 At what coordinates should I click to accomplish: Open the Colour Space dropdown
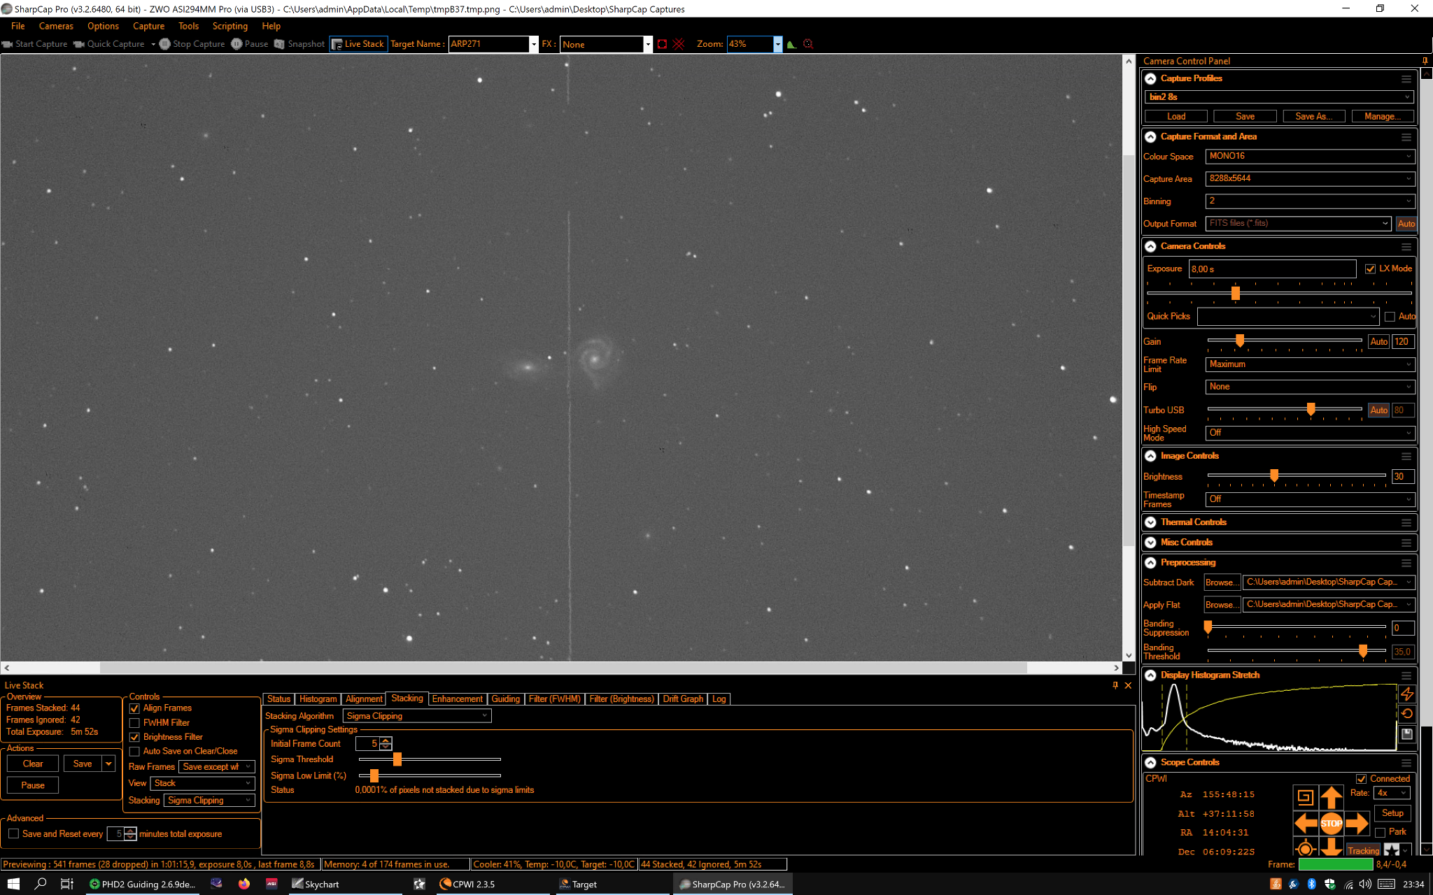1310,157
